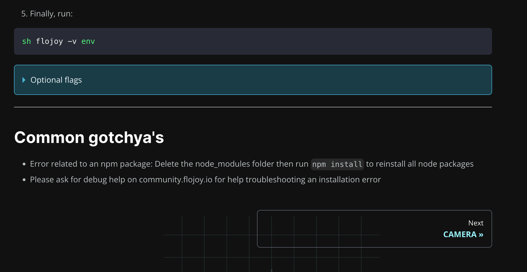Click the green sh keyword in the code
The width and height of the screenshot is (527, 272).
(26, 41)
